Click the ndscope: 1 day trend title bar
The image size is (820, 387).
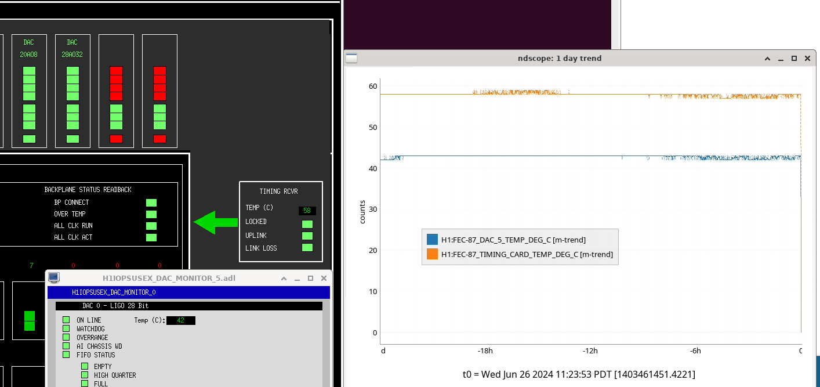[x=560, y=58]
